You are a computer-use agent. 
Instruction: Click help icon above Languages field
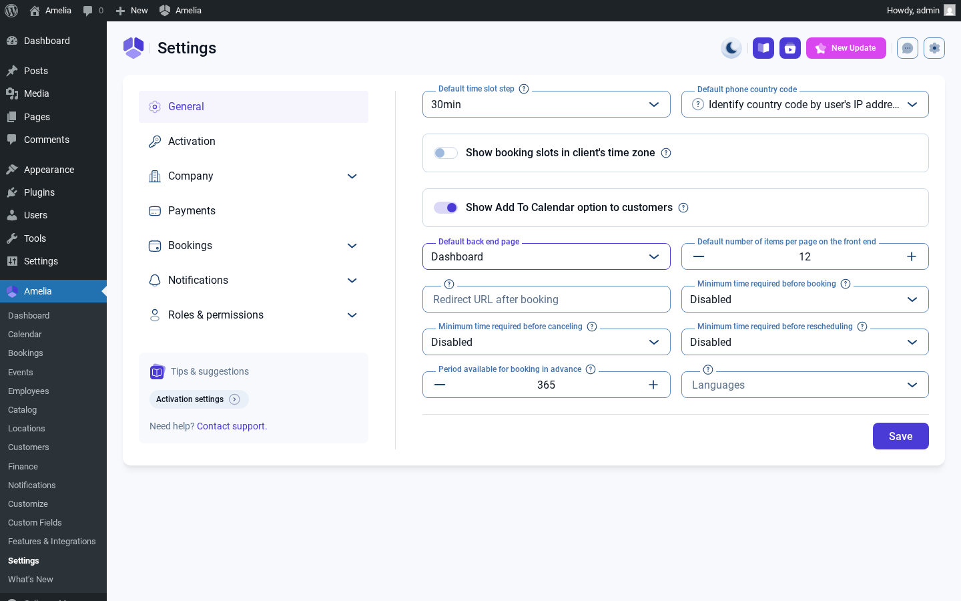point(708,369)
